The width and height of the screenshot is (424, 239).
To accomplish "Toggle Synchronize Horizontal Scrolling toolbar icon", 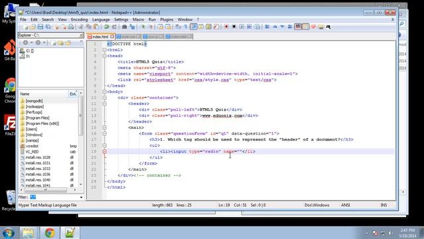I will (x=168, y=27).
